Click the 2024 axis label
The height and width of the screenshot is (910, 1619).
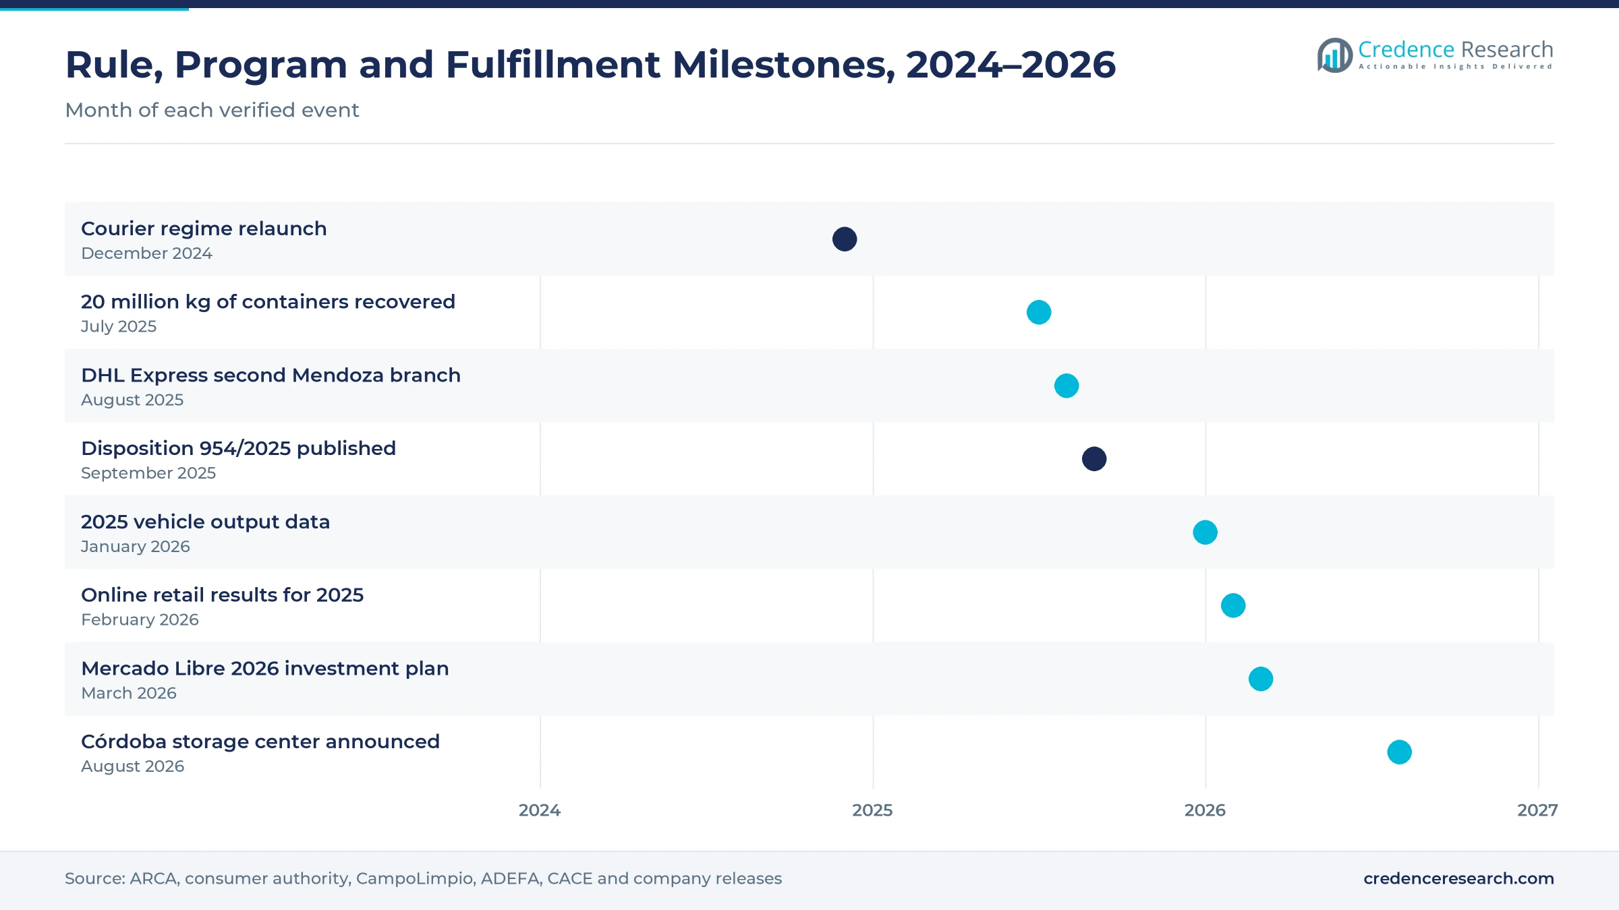pos(540,810)
